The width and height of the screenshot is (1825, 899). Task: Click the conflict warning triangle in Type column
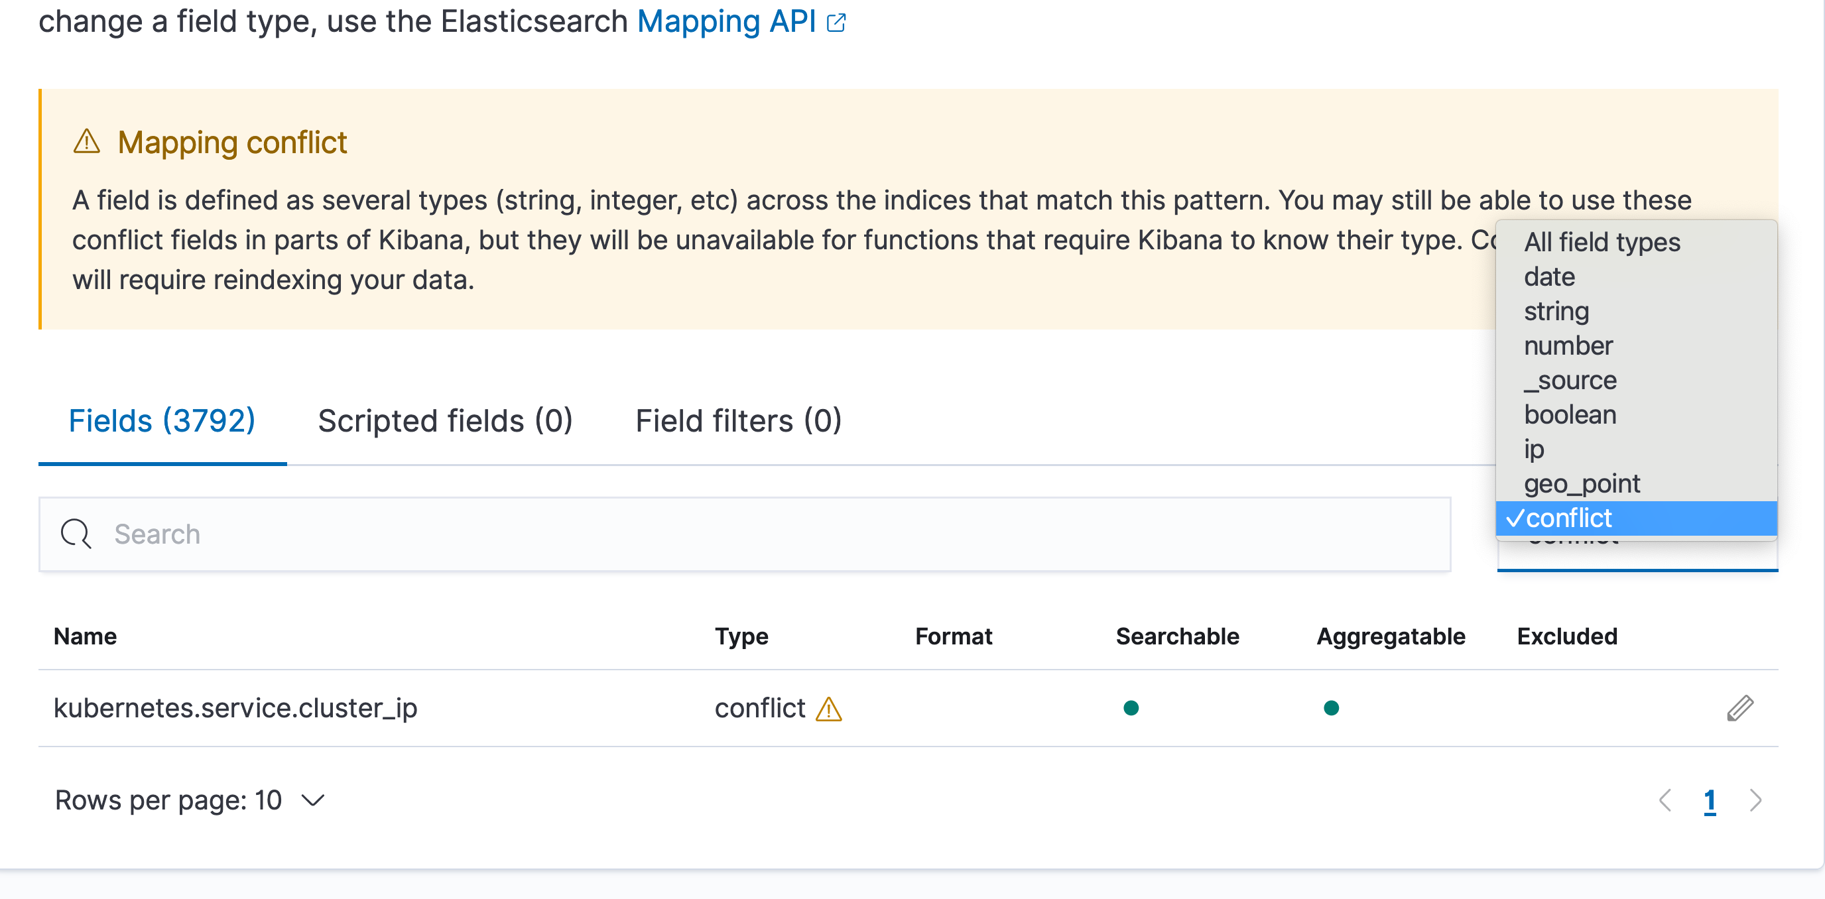point(828,709)
